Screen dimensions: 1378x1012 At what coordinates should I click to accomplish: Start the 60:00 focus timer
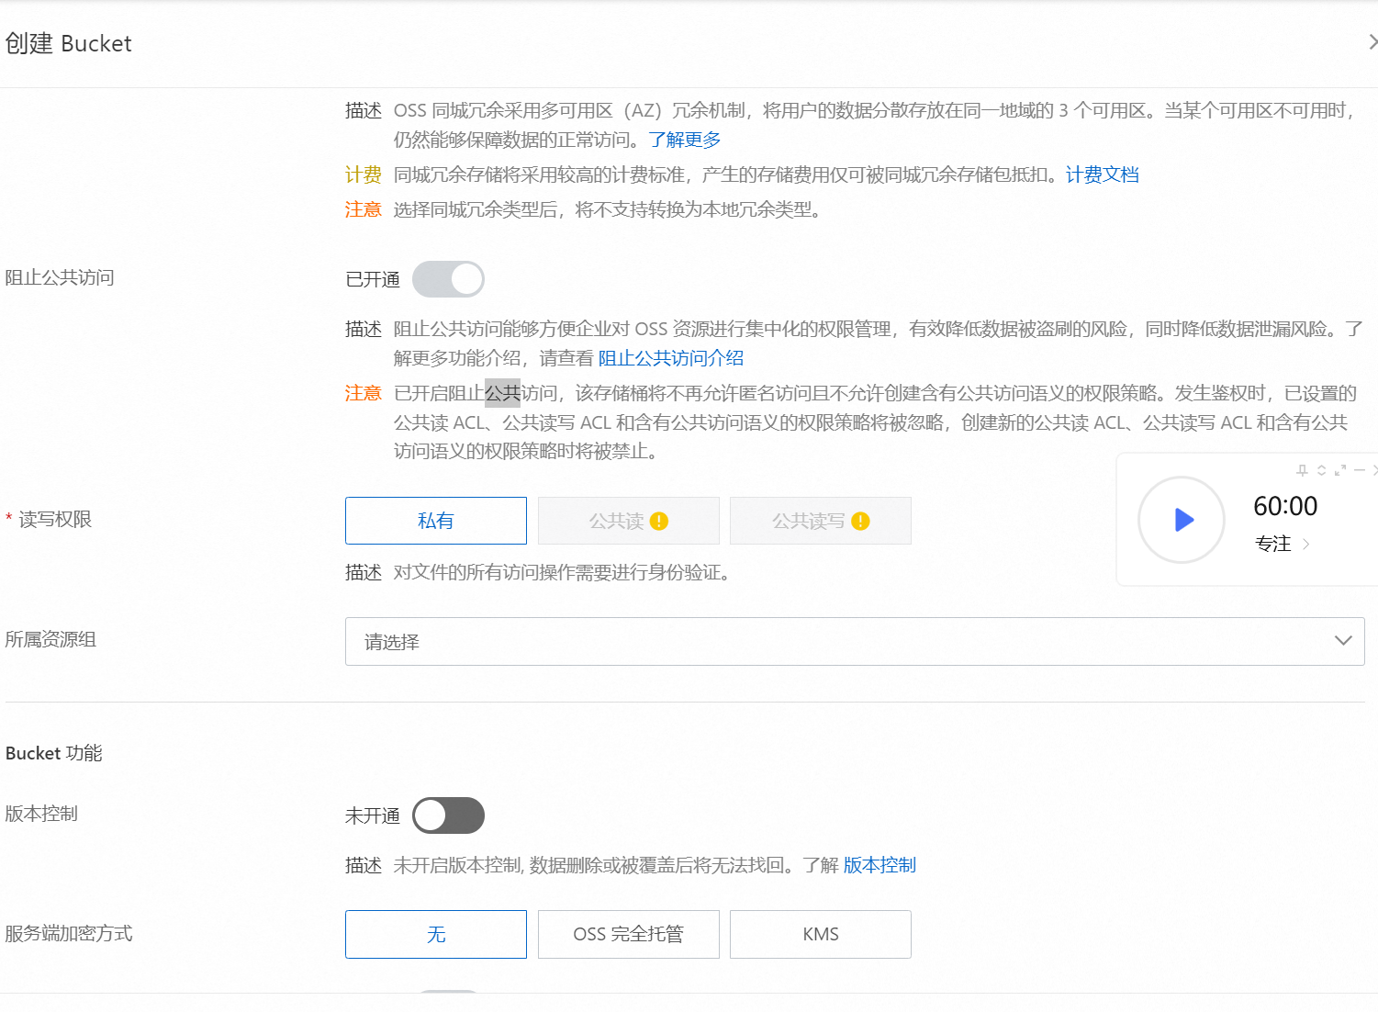[x=1182, y=520]
